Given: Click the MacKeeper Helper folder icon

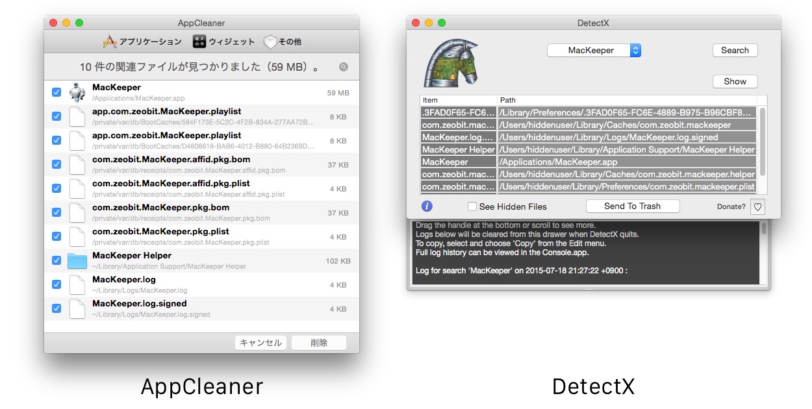Looking at the screenshot, I should tap(77, 261).
